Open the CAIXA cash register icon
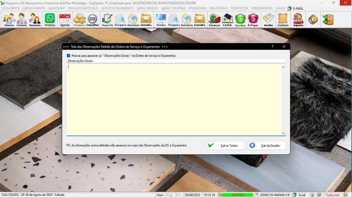 pos(227,19)
